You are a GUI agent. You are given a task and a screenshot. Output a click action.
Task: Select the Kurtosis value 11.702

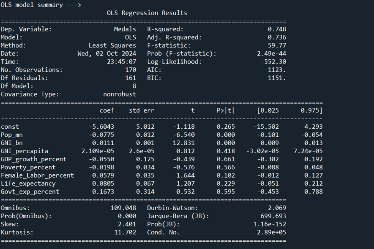click(126, 232)
